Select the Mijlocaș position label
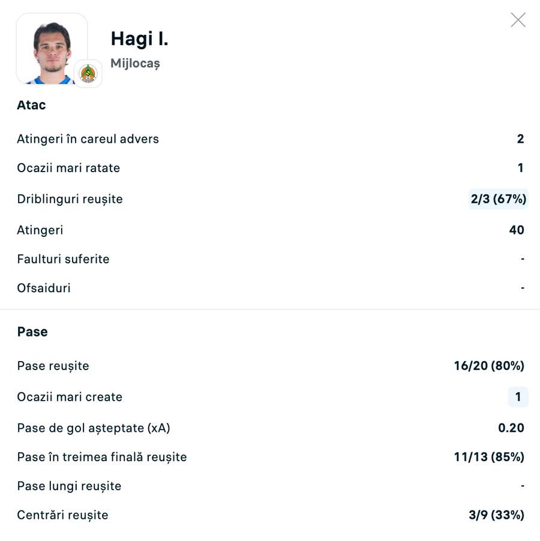 pyautogui.click(x=135, y=63)
